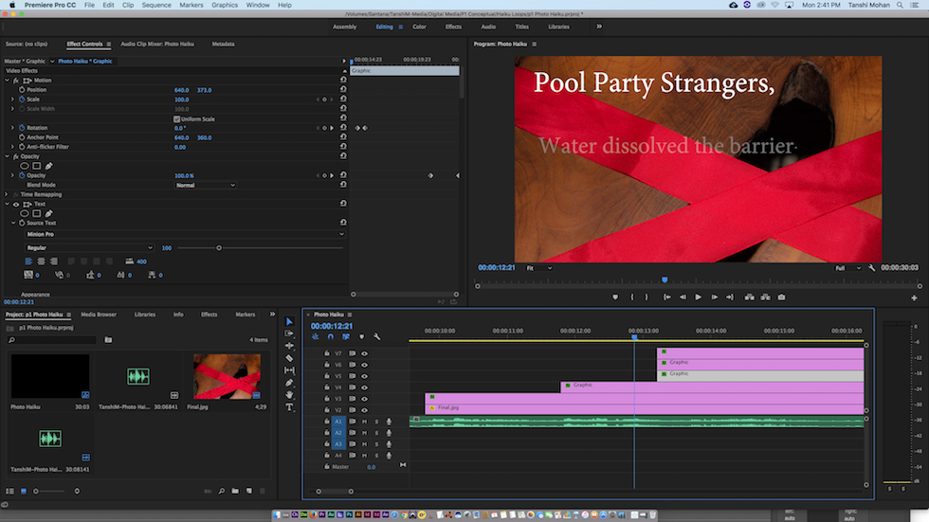Expand Time Remapping section
Image resolution: width=929 pixels, height=522 pixels.
click(x=8, y=195)
